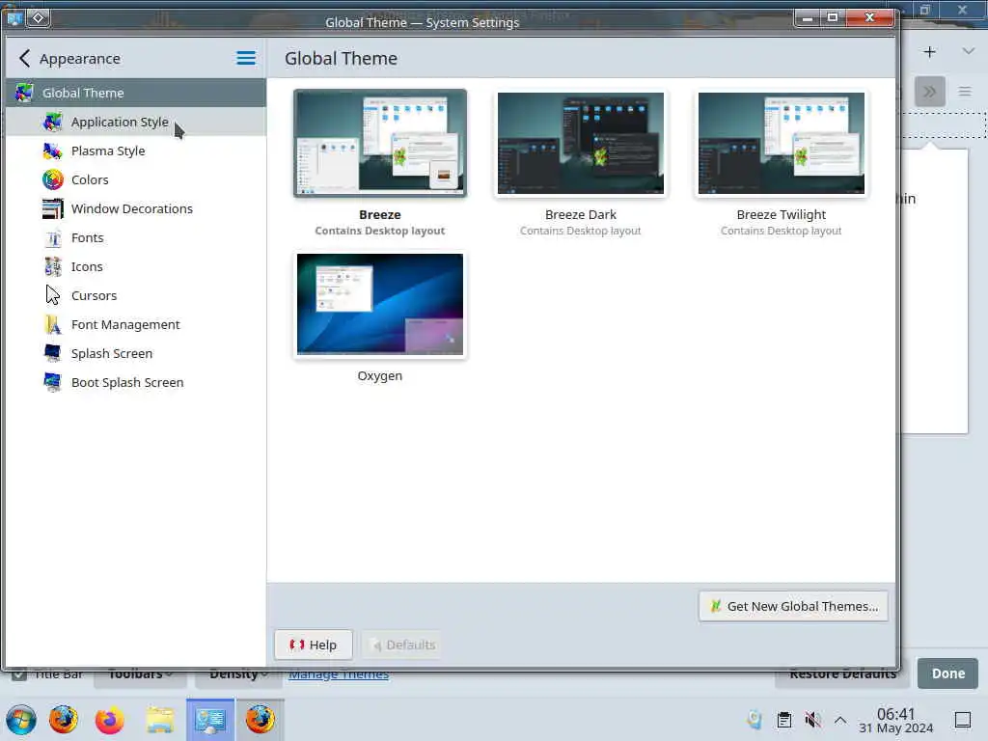Open the Icons page
Screen dimensions: 988x741
(135, 266)
